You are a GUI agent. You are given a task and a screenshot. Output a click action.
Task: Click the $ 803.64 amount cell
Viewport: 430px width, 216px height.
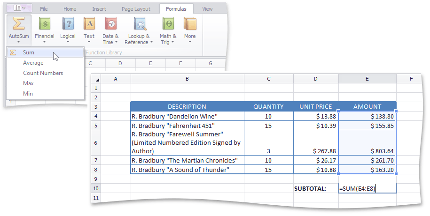367,143
